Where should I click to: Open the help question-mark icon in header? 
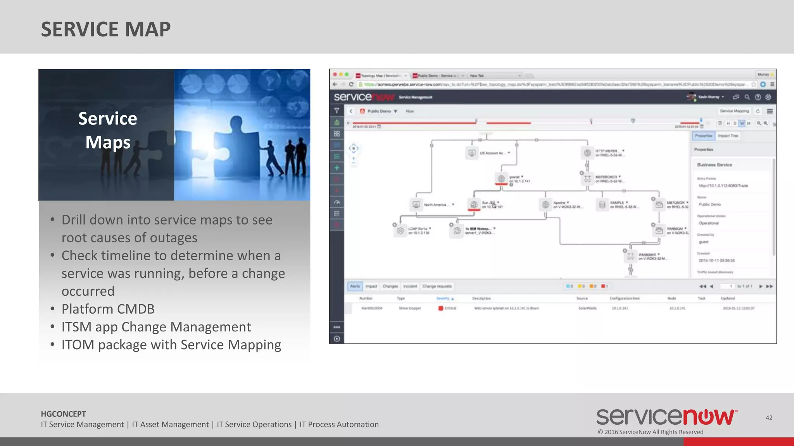[758, 97]
